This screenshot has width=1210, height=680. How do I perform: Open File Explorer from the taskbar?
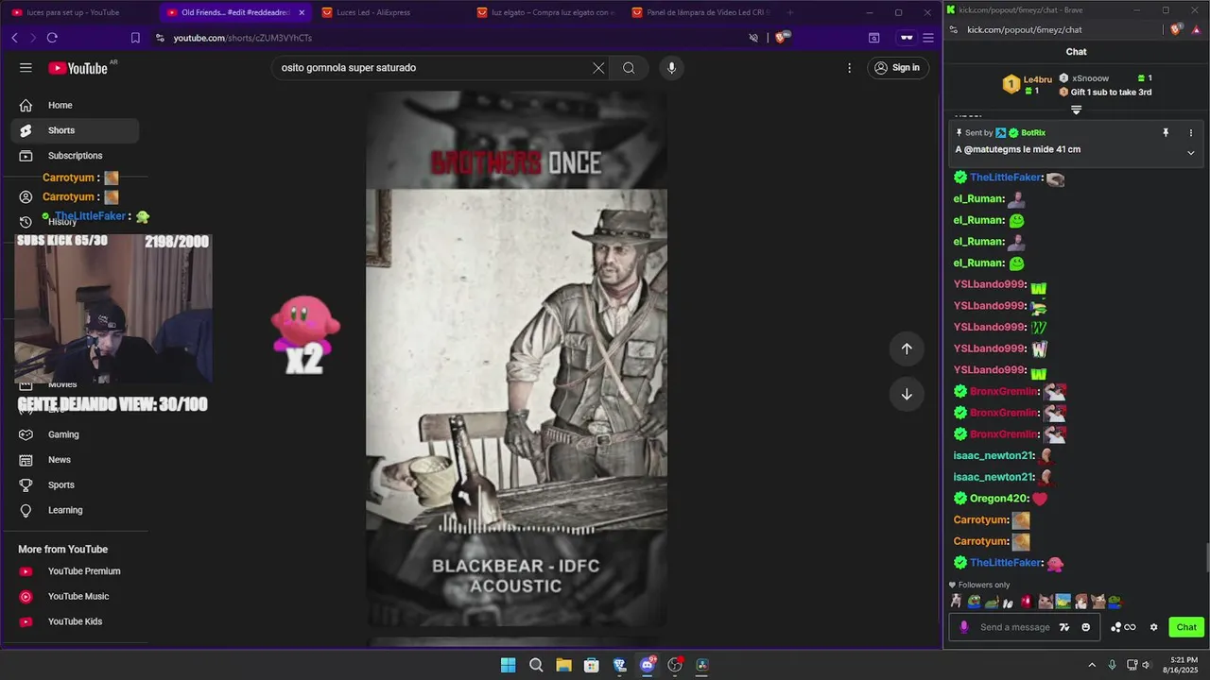(563, 665)
